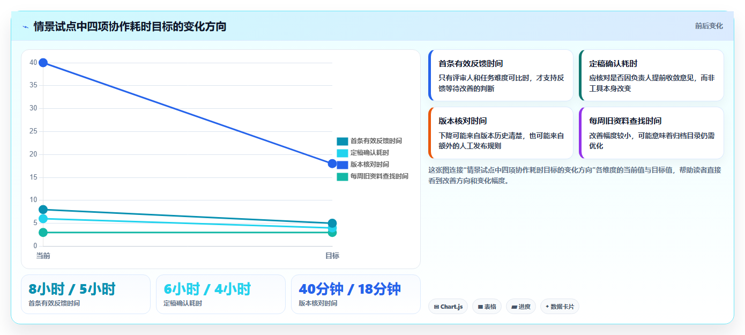Click the 版本核对时间 legend label
The image size is (745, 335).
point(370,165)
